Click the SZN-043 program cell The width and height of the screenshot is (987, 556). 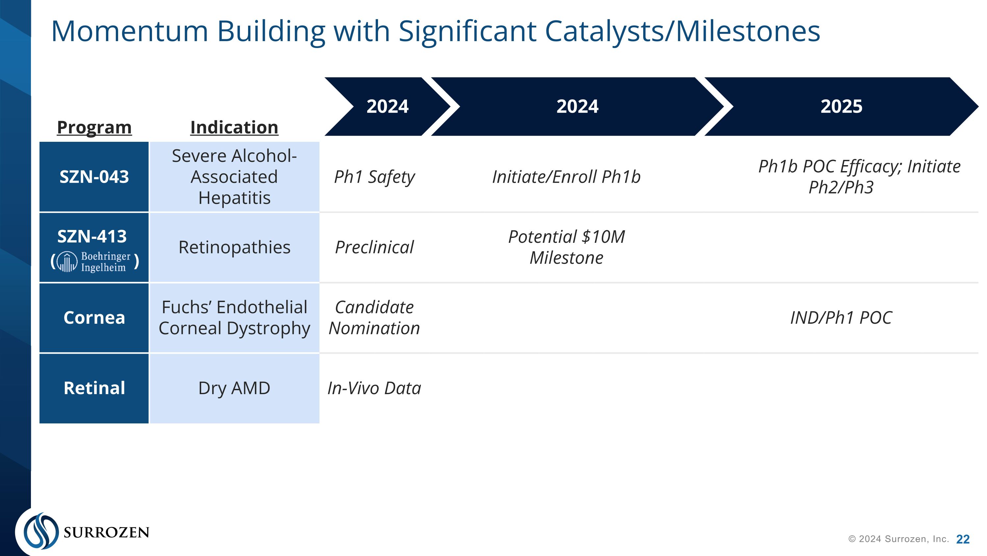coord(94,177)
